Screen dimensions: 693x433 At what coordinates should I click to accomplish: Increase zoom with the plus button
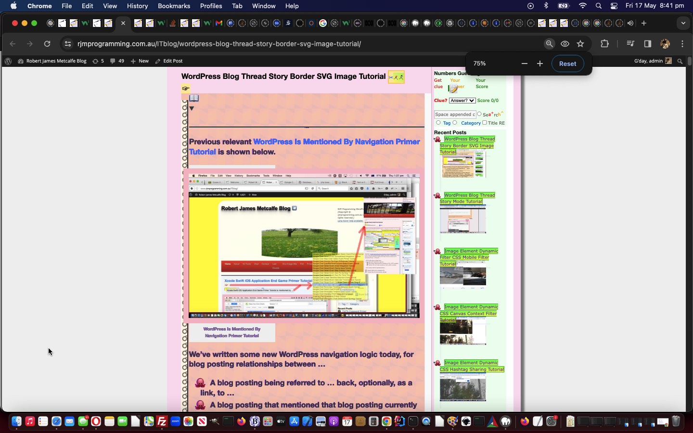540,64
